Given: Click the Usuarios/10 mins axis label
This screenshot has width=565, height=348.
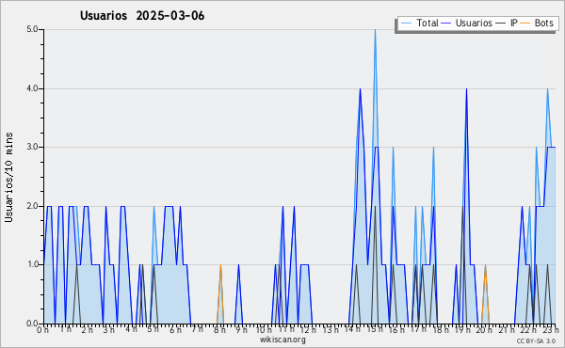Looking at the screenshot, I should [x=8, y=178].
